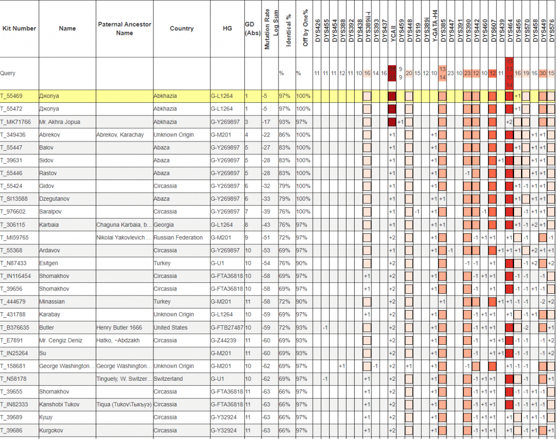This screenshot has height=439, width=557.
Task: Click dark red YCAII cell in T_55469 row
Action: click(392, 96)
